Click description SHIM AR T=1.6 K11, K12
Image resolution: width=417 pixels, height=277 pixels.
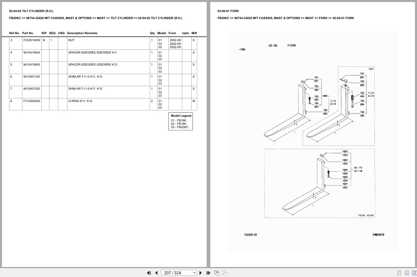pyautogui.click(x=85, y=89)
